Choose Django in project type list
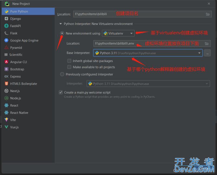 [x=28, y=18]
